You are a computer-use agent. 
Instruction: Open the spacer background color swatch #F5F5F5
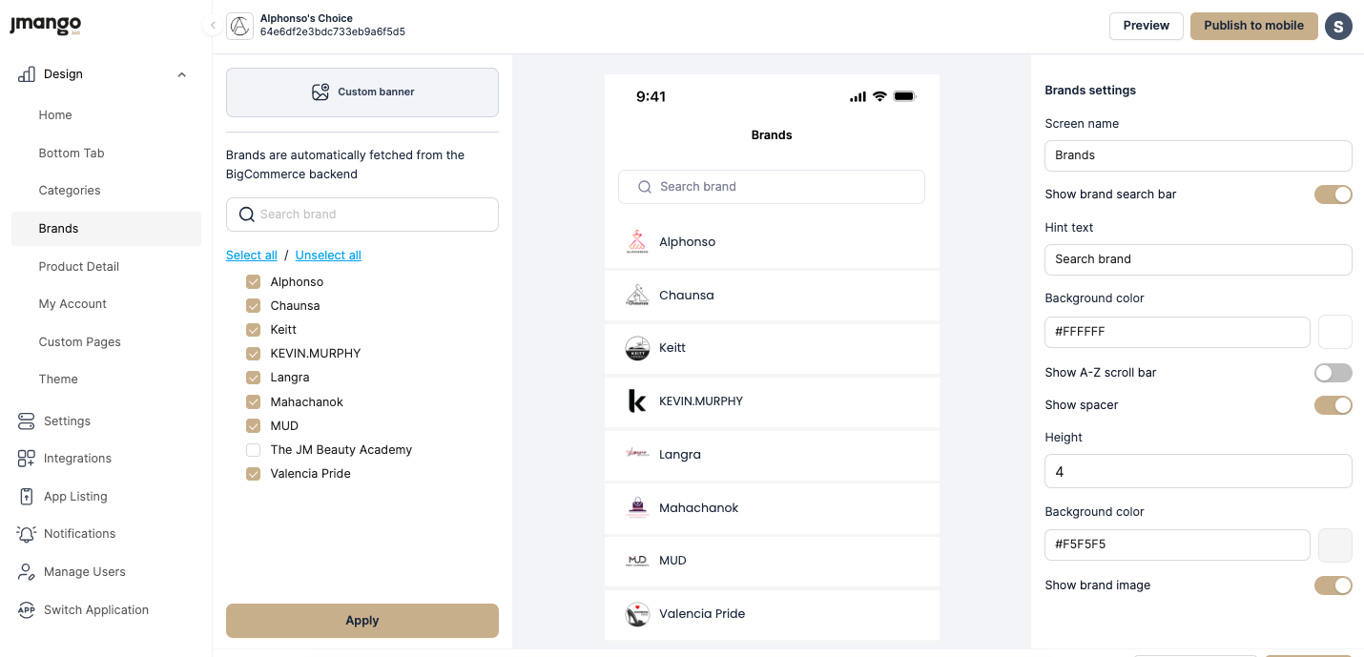point(1334,544)
